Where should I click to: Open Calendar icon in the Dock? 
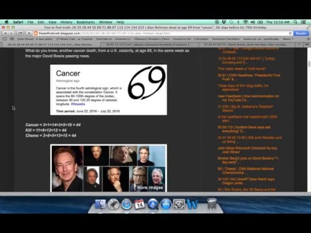point(139,204)
